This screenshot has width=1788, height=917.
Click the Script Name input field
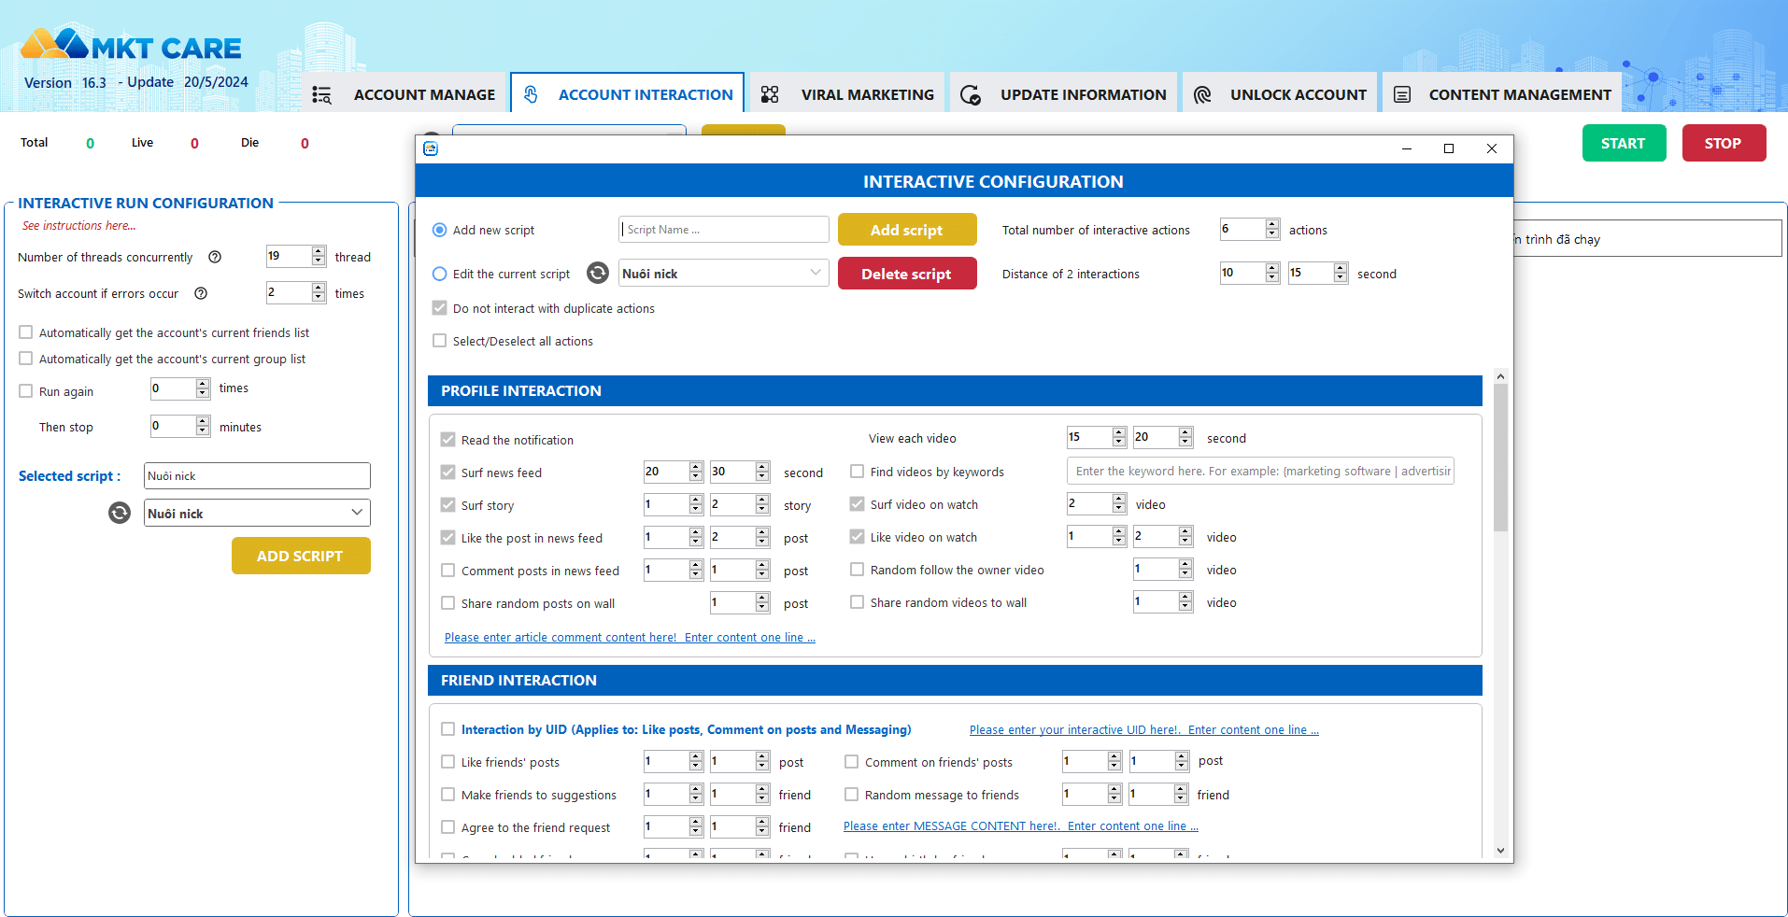(x=724, y=230)
